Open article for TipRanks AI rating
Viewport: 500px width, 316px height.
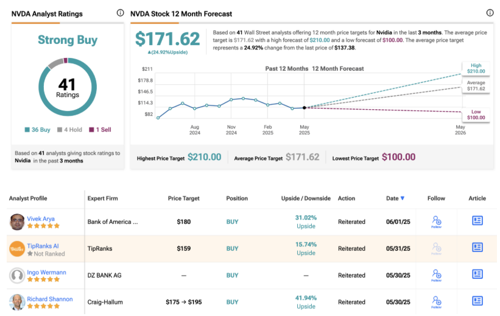coord(477,247)
